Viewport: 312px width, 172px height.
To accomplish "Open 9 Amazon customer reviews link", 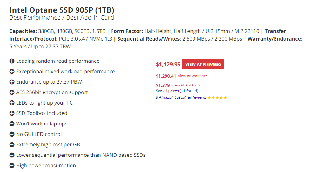I will click(x=181, y=97).
